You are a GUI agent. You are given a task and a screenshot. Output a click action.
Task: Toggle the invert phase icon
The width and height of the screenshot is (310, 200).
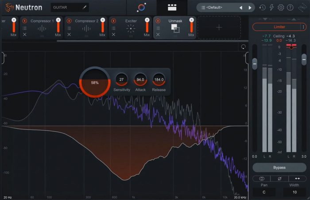279,179
